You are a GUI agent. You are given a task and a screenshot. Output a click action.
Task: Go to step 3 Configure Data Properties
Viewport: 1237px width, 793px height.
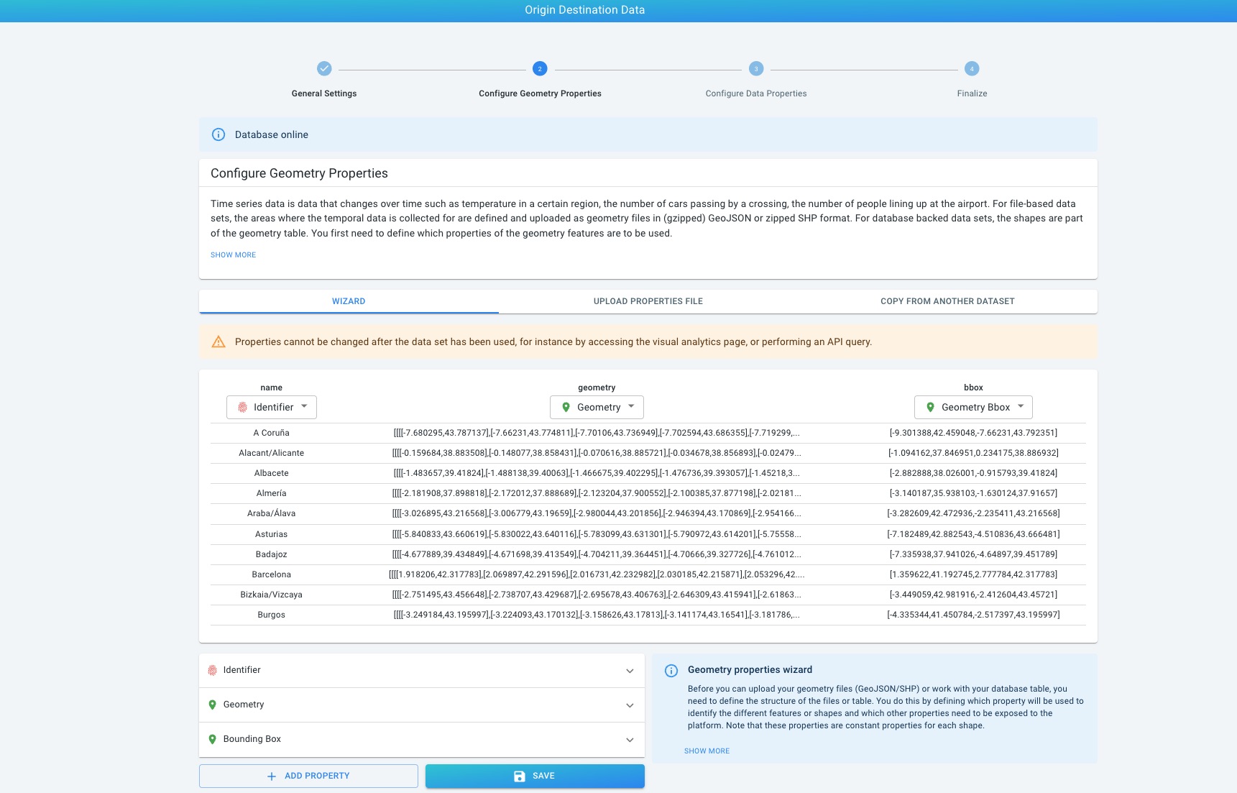click(755, 69)
